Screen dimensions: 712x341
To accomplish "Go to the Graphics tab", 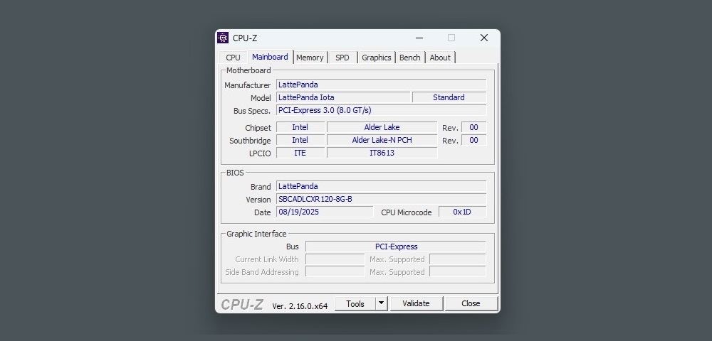I will click(376, 58).
